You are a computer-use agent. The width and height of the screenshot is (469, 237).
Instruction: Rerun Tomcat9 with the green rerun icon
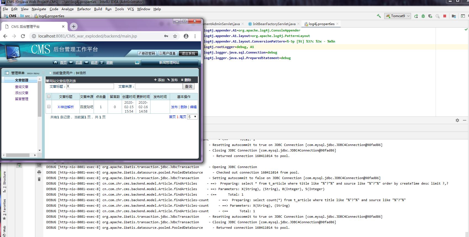(416, 16)
